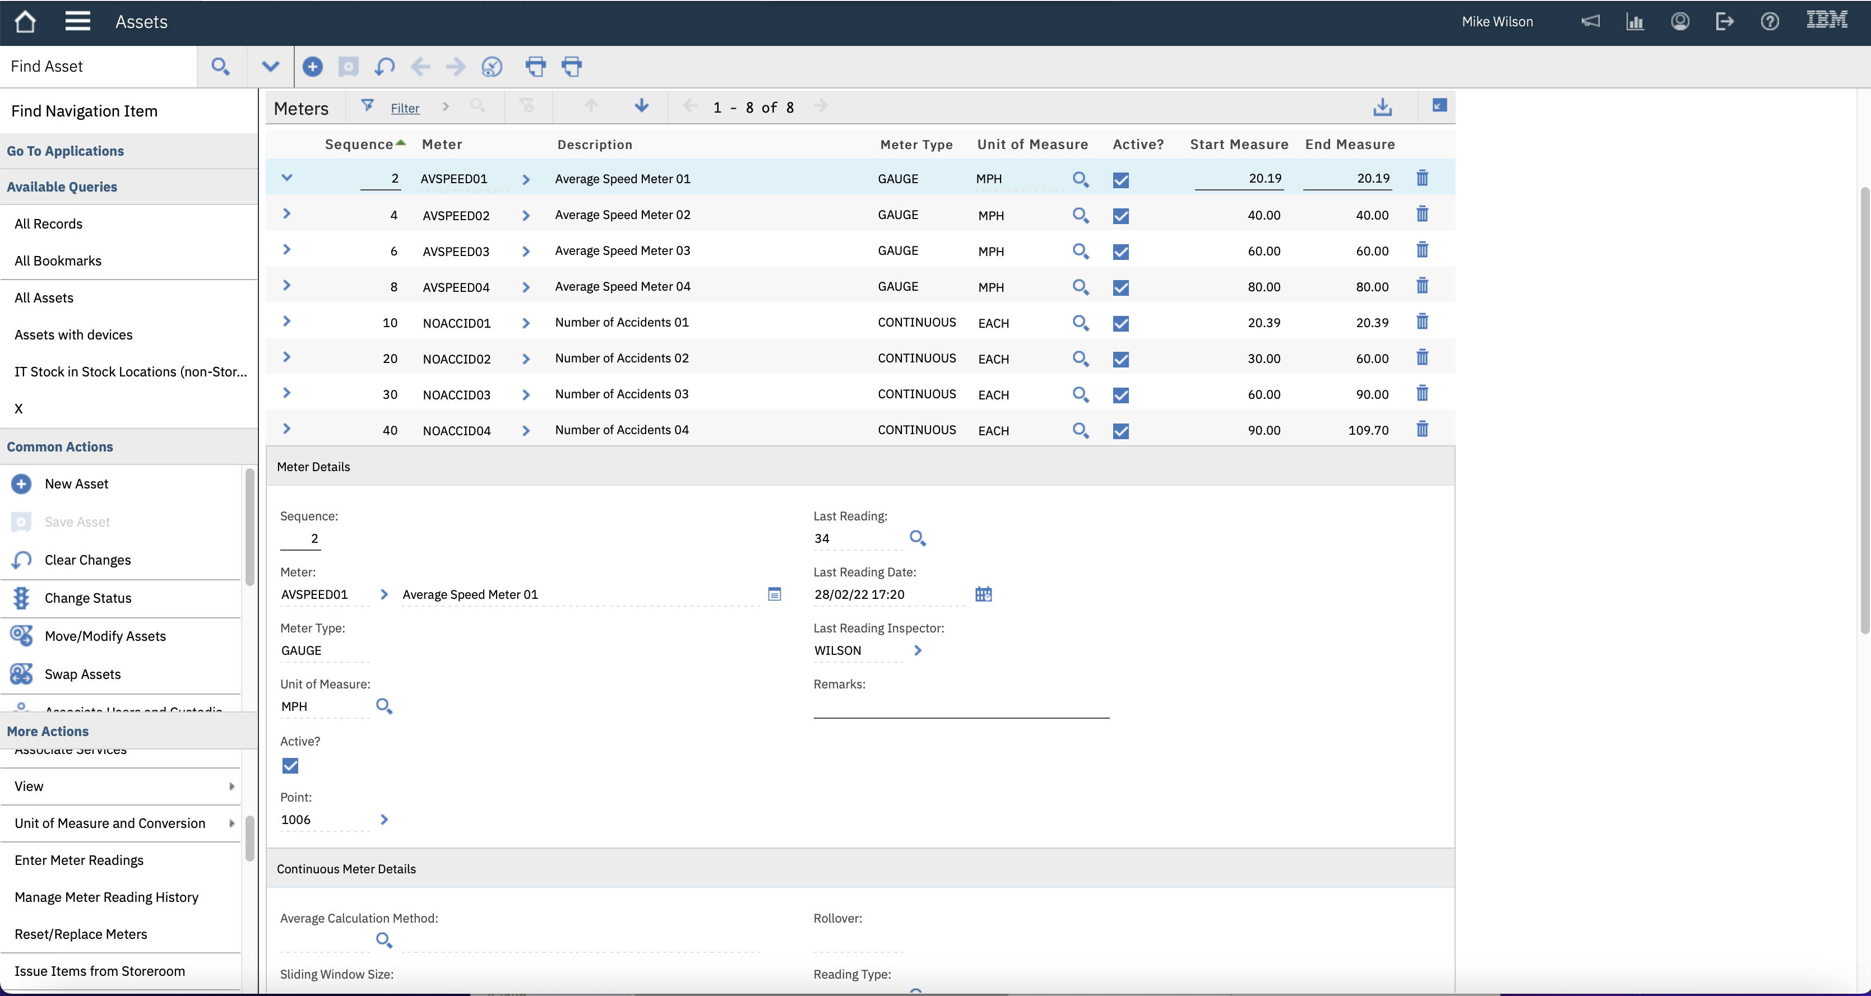Click the Clear Changes undo toolbar icon

click(384, 67)
